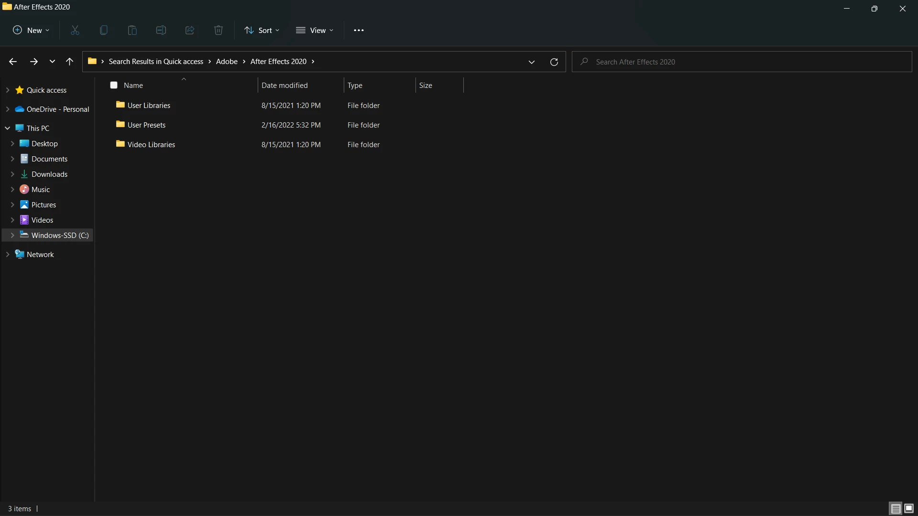This screenshot has height=516, width=918.
Task: Go up one folder level
Action: tap(69, 62)
